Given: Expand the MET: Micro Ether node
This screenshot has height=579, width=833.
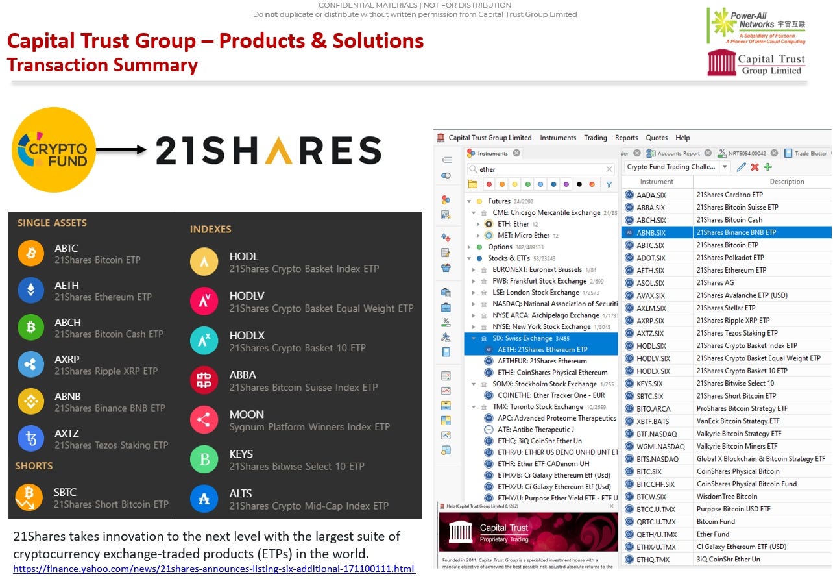Looking at the screenshot, I should click(x=479, y=236).
